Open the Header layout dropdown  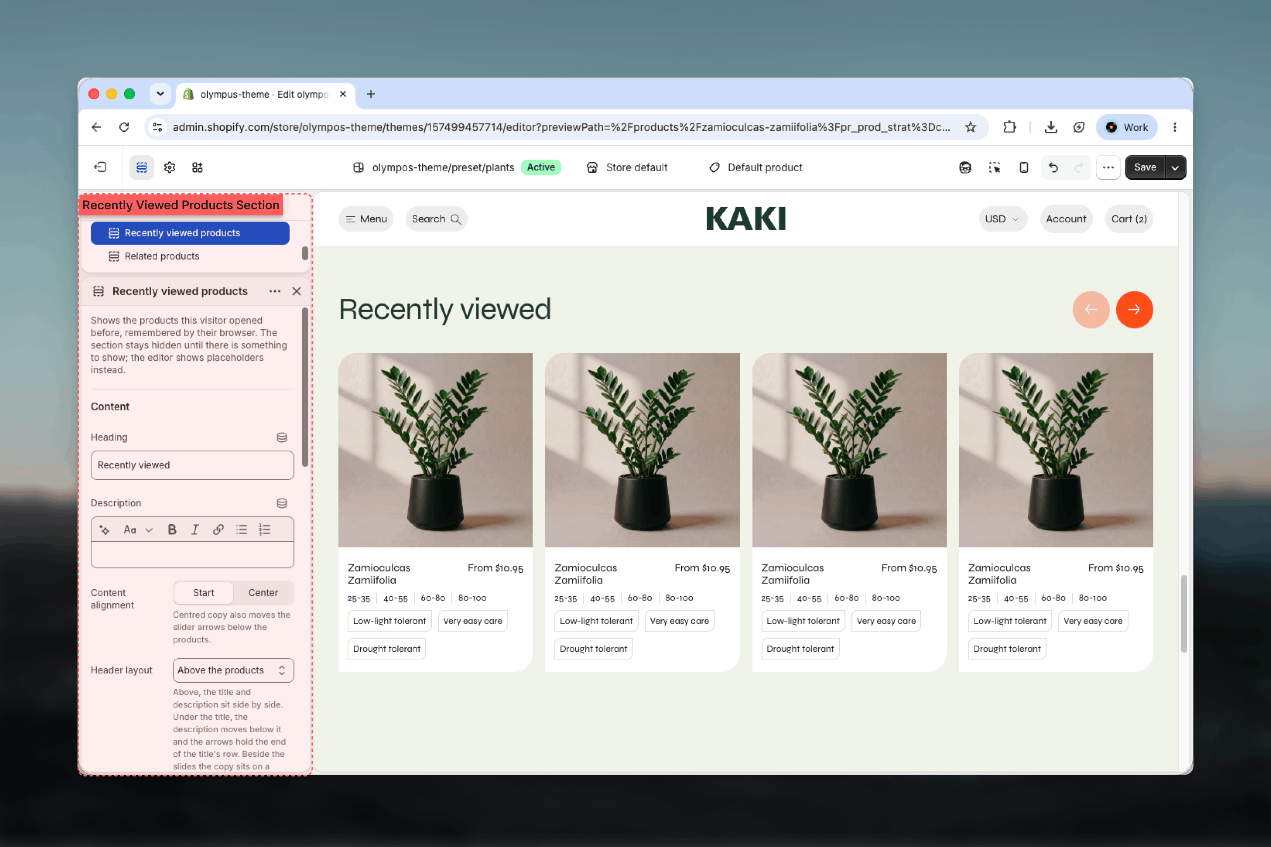pos(233,670)
